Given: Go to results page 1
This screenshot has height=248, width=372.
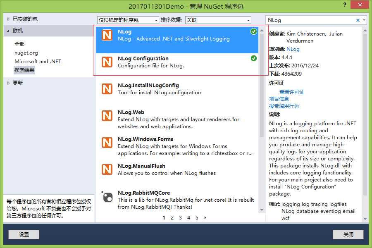Looking at the screenshot, I should 164,218.
